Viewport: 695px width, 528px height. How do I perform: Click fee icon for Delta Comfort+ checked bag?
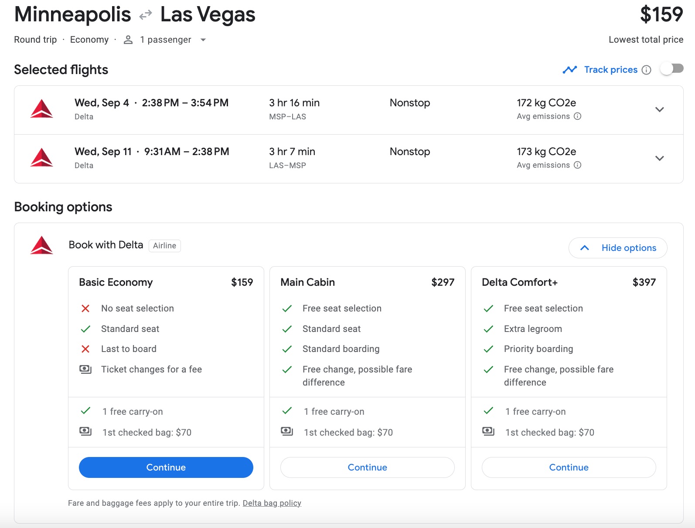tap(488, 431)
